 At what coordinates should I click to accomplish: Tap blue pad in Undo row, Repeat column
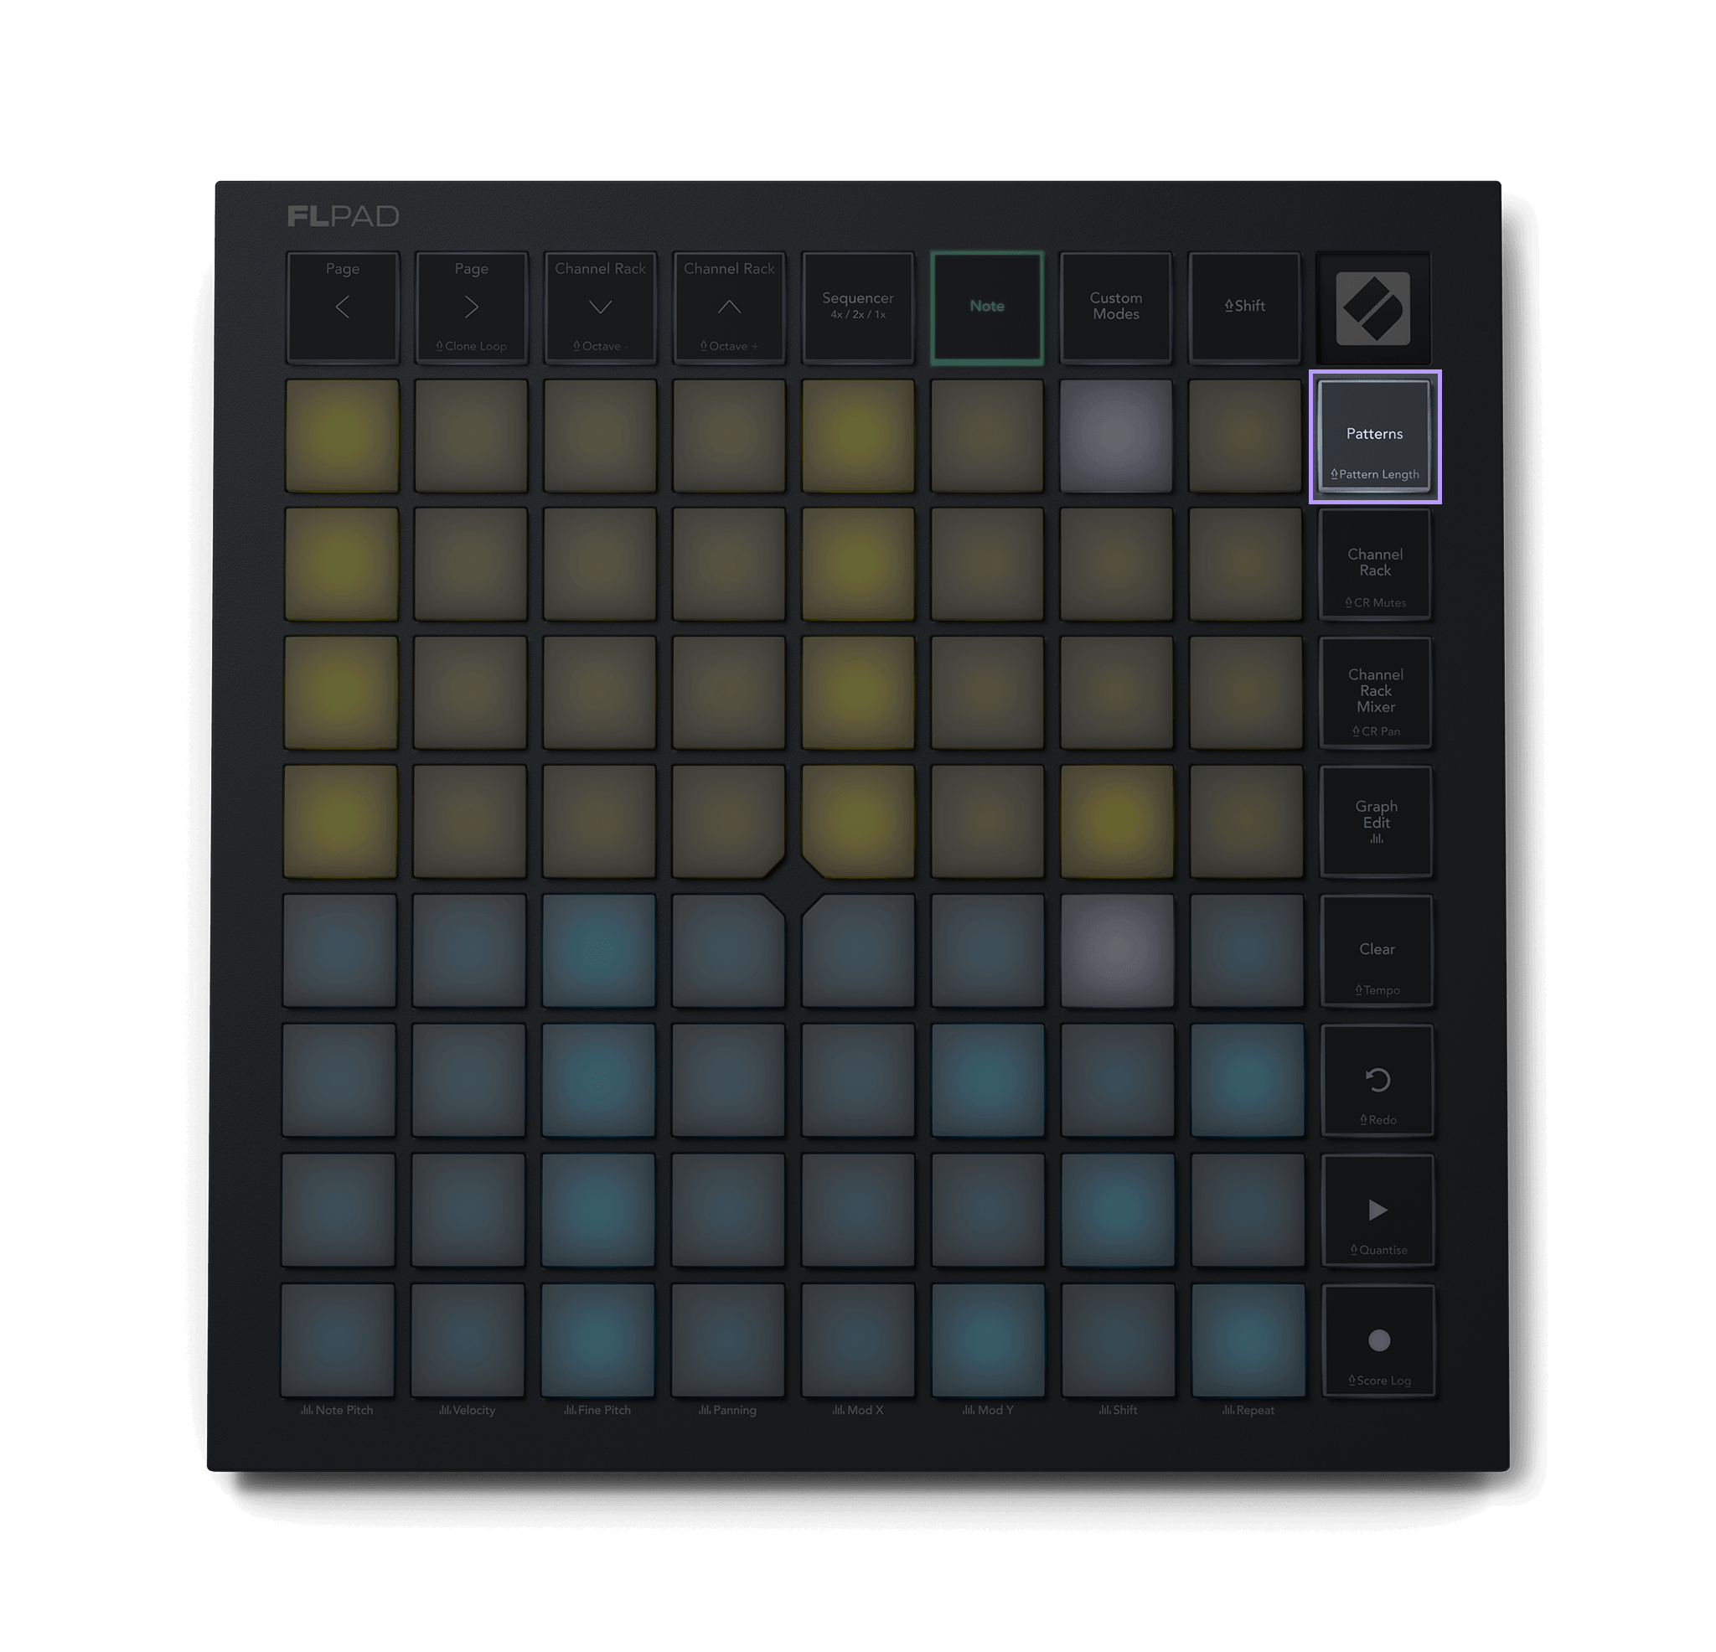pyautogui.click(x=1248, y=1081)
